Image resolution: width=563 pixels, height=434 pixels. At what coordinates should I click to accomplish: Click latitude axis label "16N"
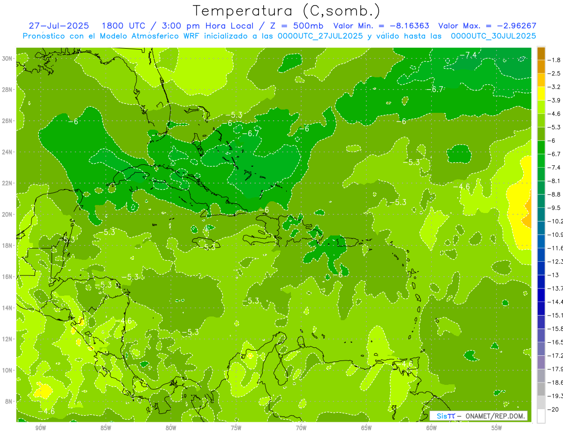8,277
